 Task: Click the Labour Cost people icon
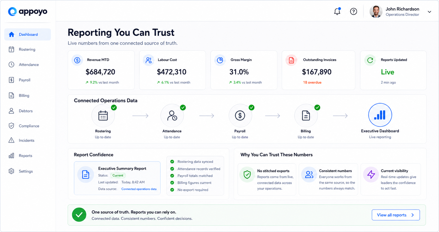coord(149,60)
